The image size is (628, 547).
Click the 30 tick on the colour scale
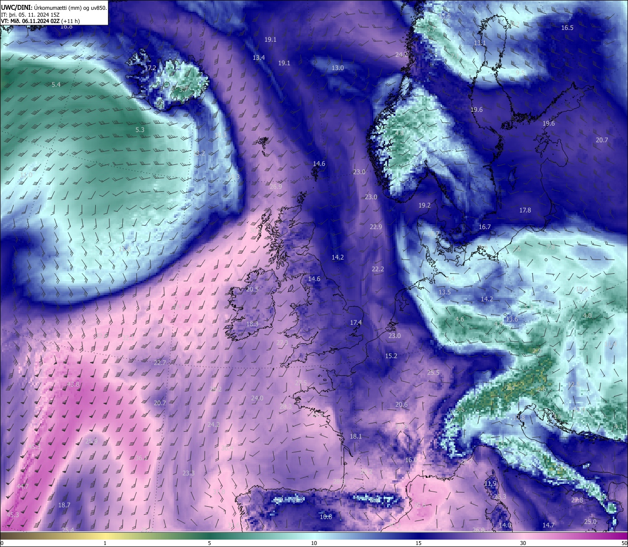[x=523, y=543]
